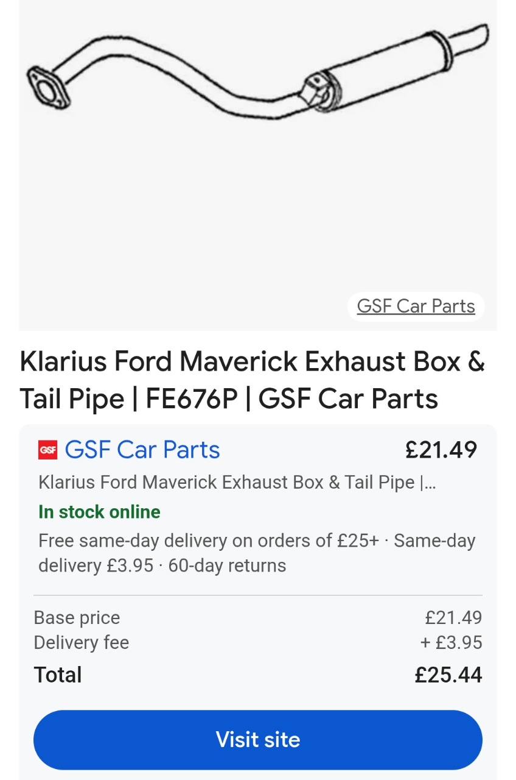Screen dimensions: 516x780
Task: Tap the + £3.95 delivery fee amount
Action: point(451,642)
